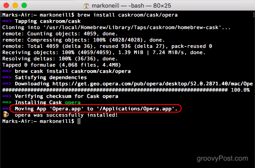Maximize the terminal with green button
This screenshot has width=255, height=168.
[24, 5]
